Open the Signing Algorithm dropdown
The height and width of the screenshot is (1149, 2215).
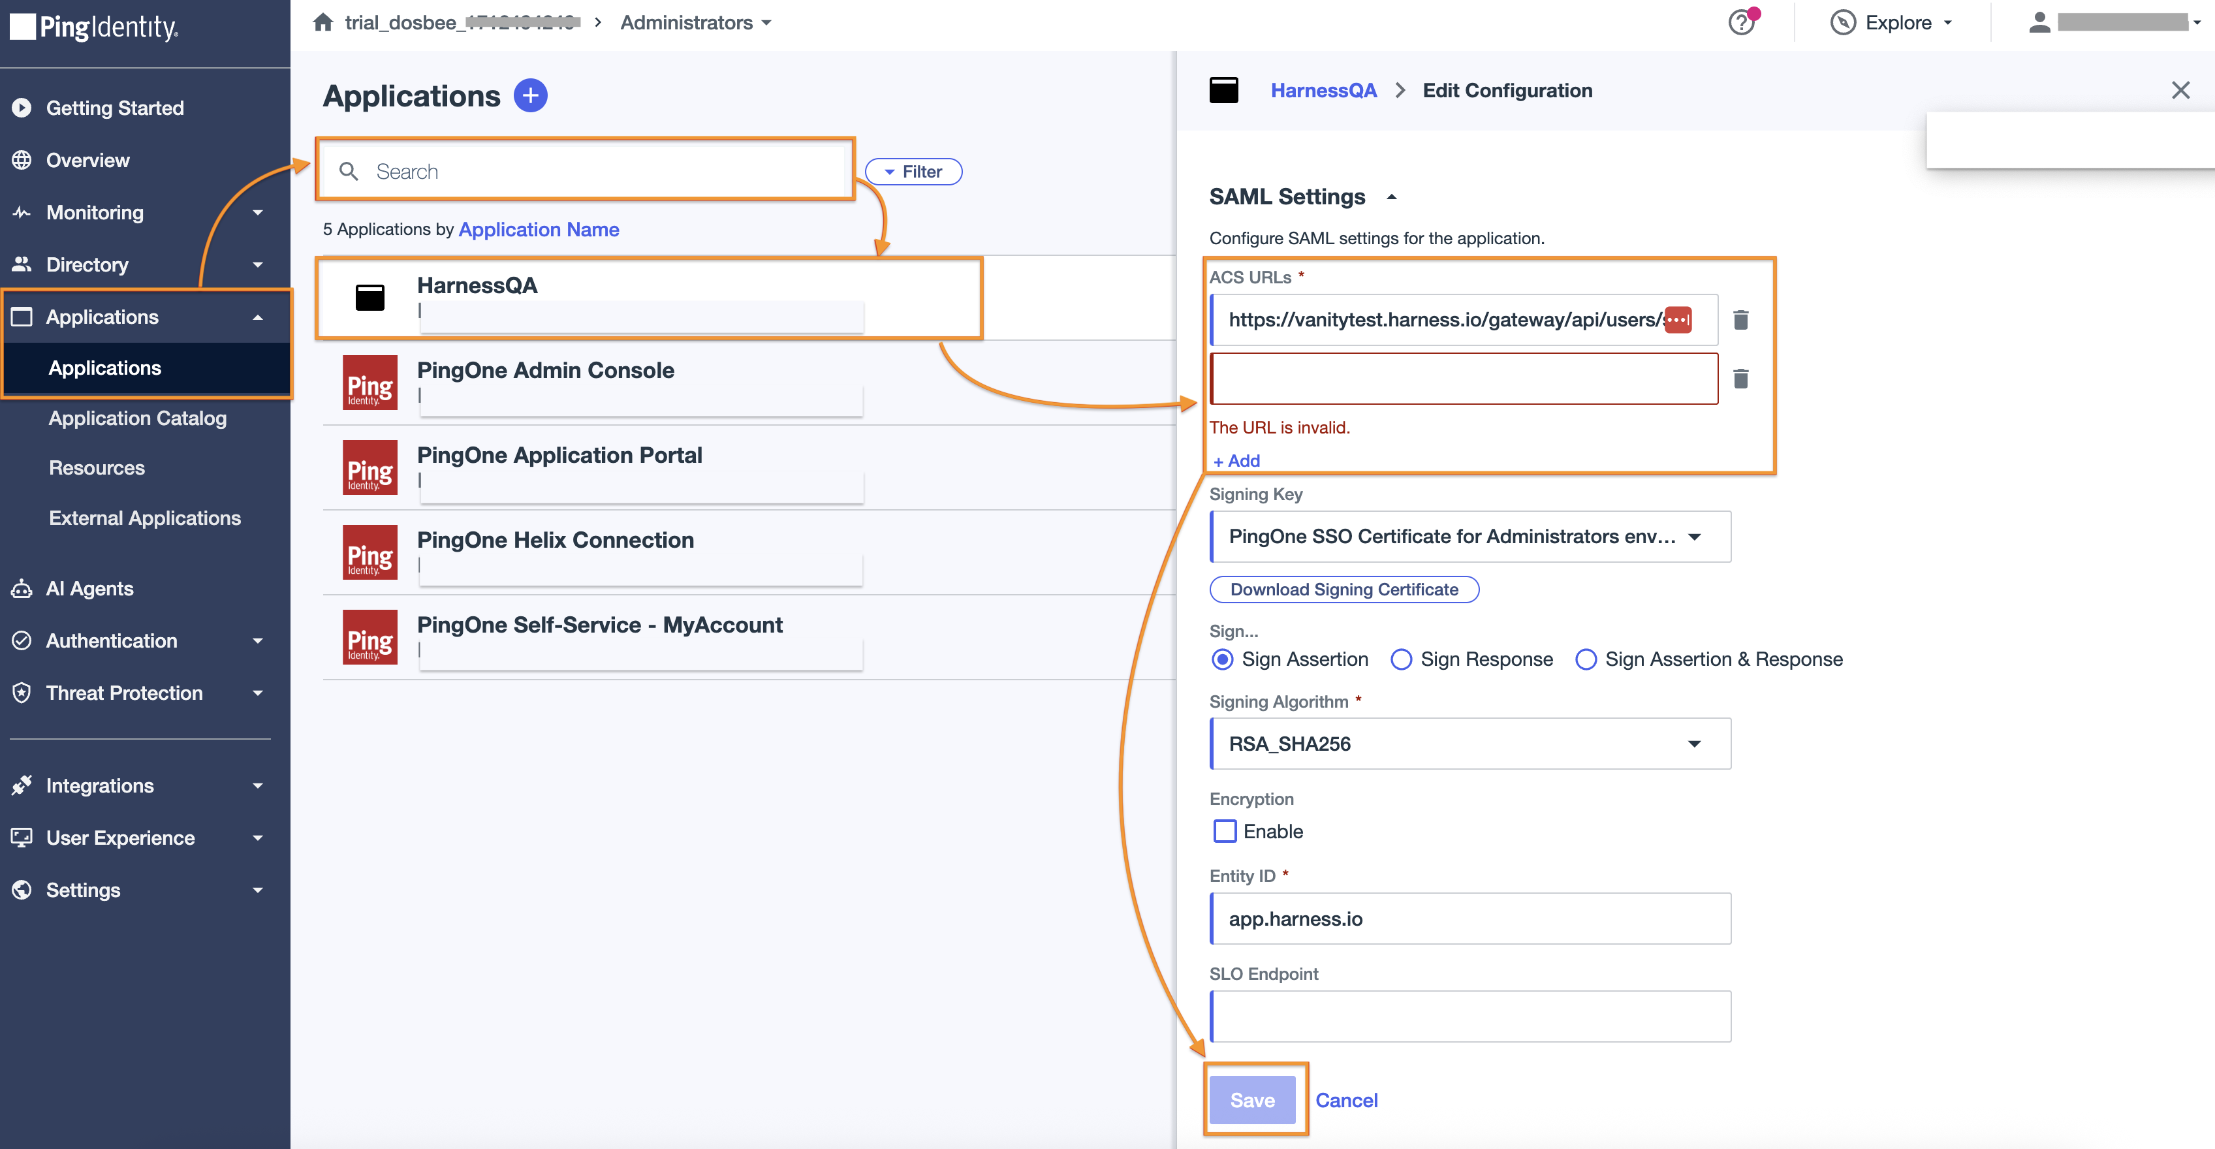(1469, 744)
